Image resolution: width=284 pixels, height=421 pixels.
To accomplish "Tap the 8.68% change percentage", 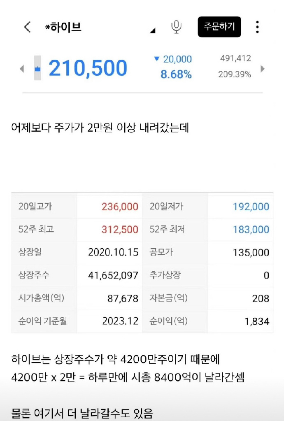I will tap(177, 75).
